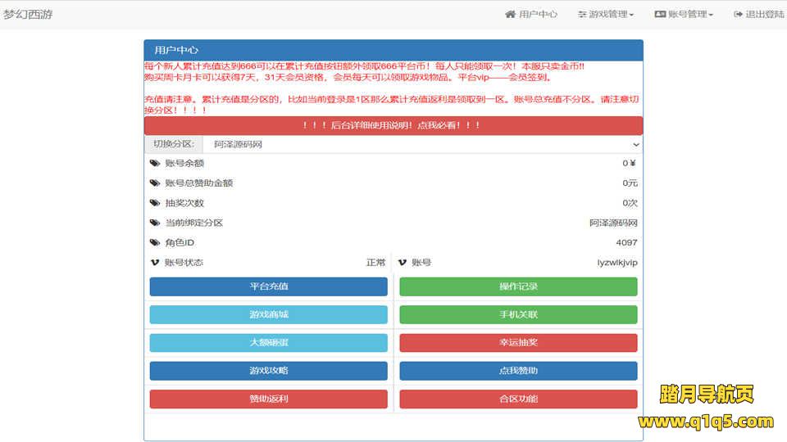Click the ID card icon beside 账号管理
Screen dimensions: 787x442
(660, 15)
